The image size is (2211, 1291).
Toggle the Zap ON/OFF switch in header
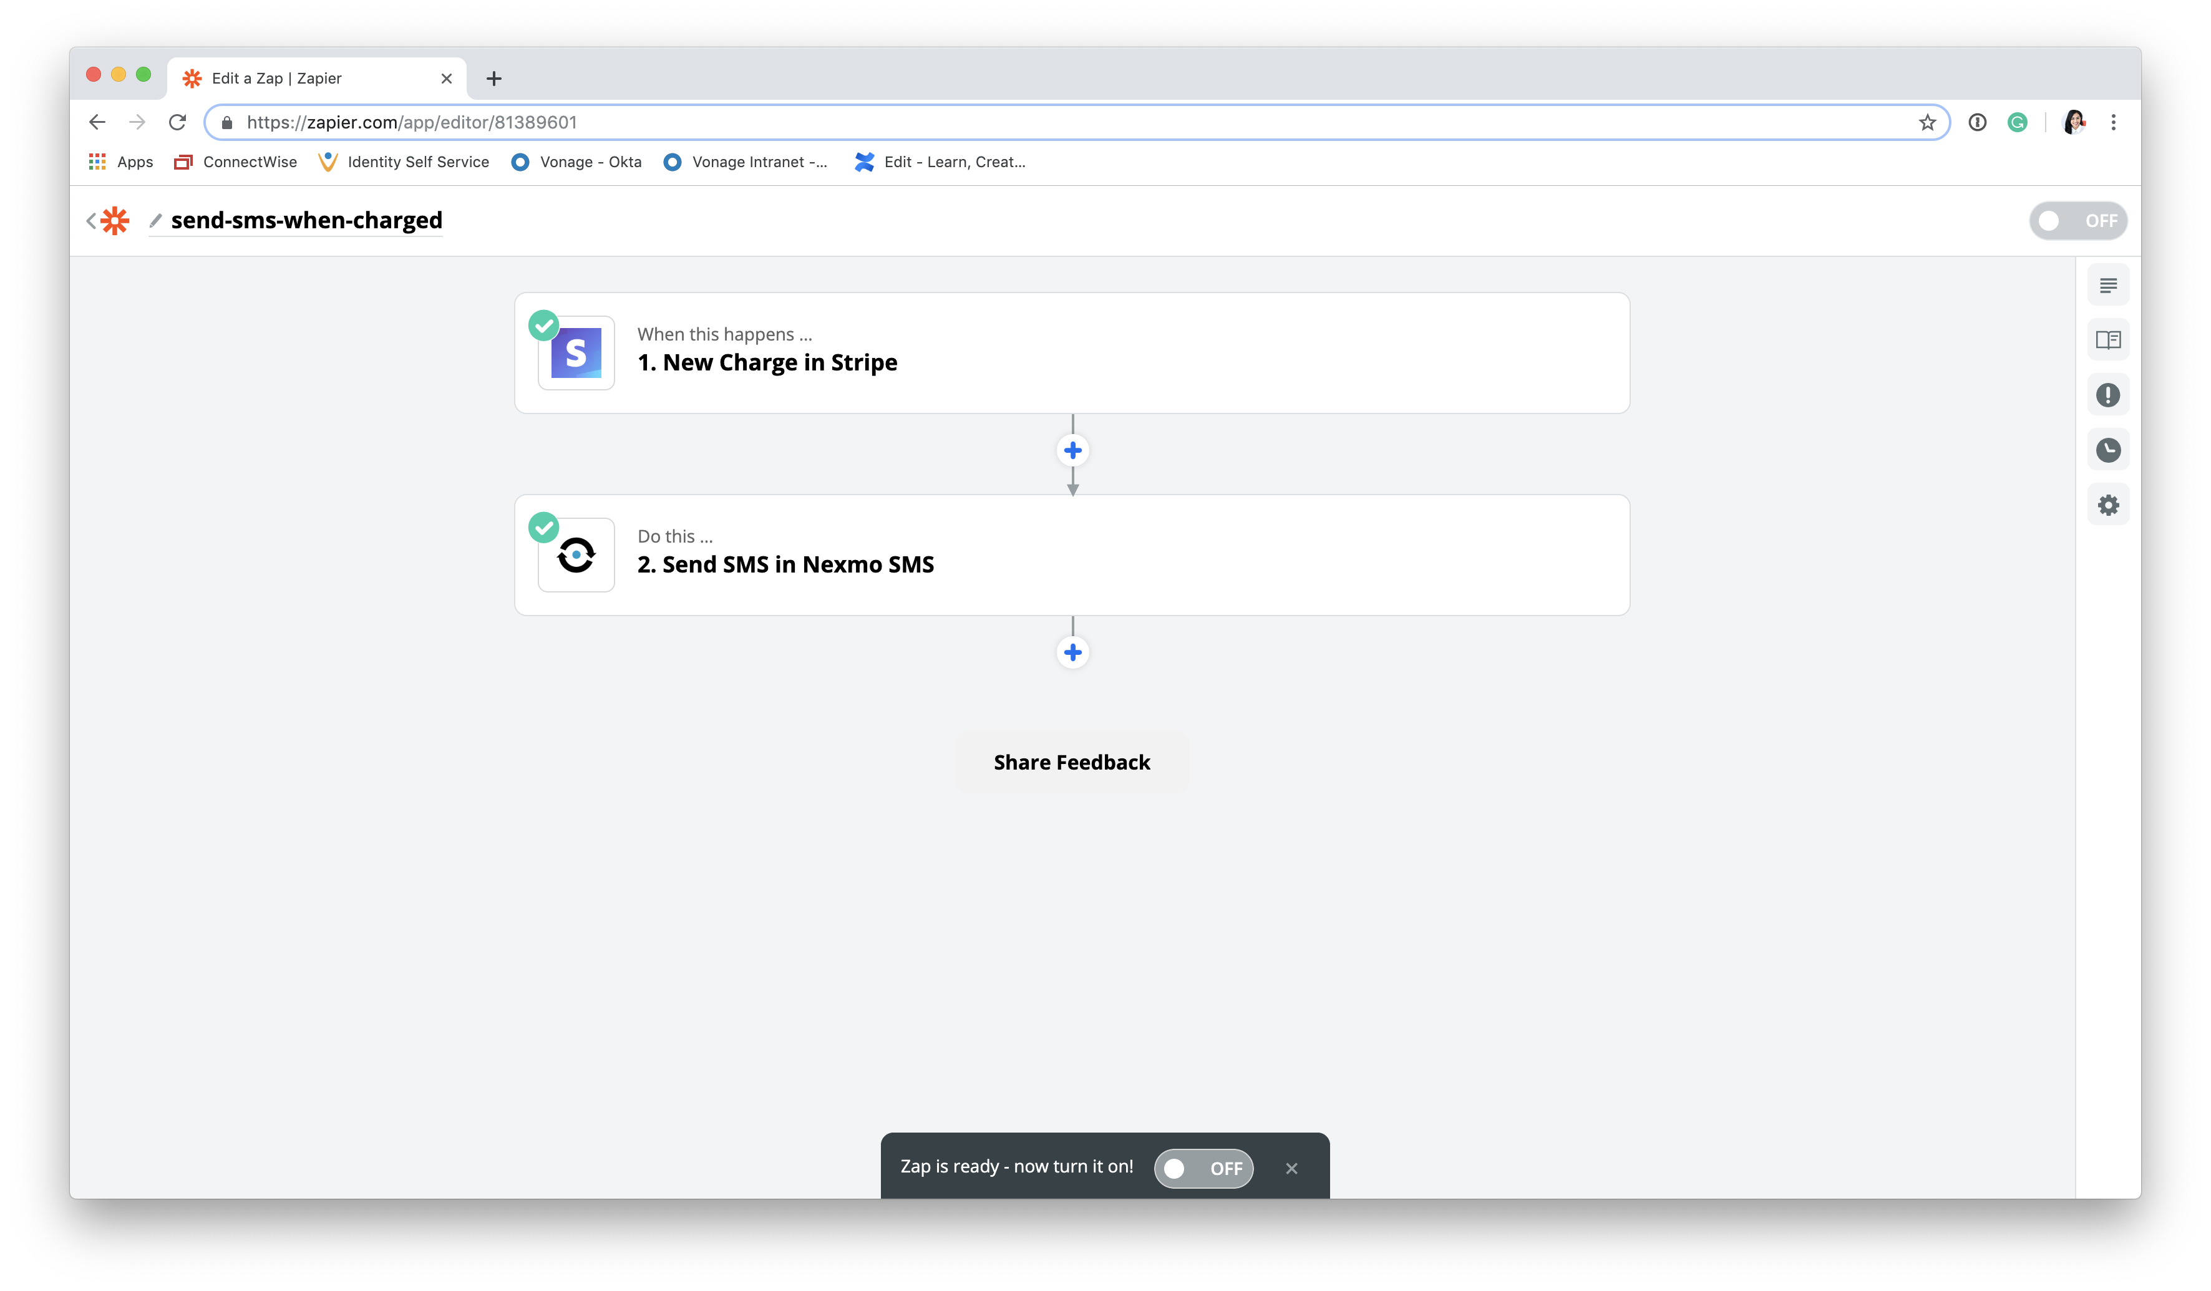(2077, 221)
